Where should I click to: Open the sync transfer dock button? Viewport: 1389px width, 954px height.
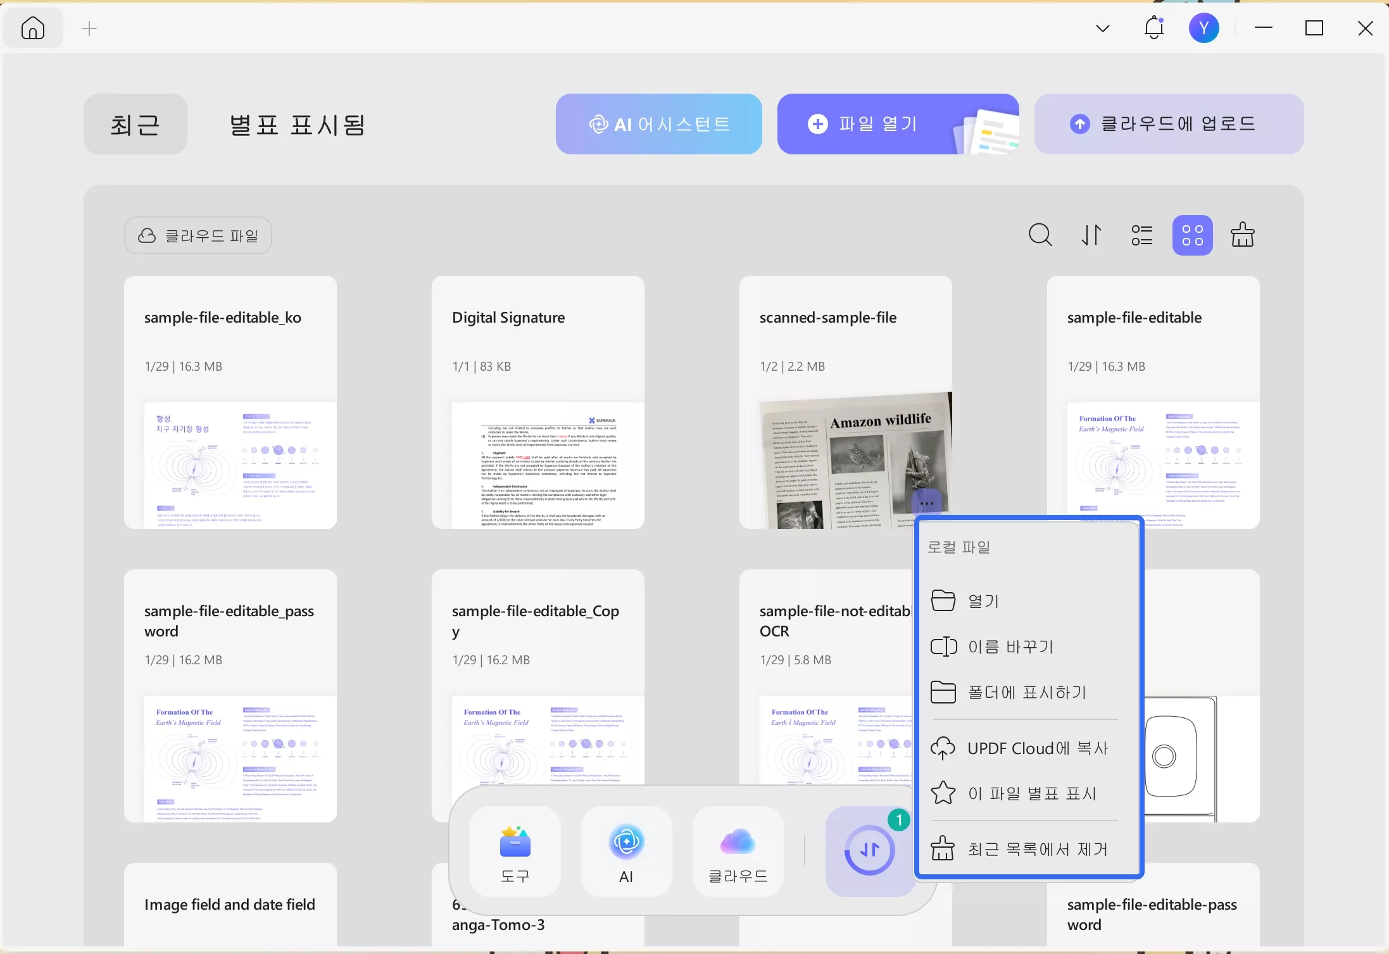[870, 851]
